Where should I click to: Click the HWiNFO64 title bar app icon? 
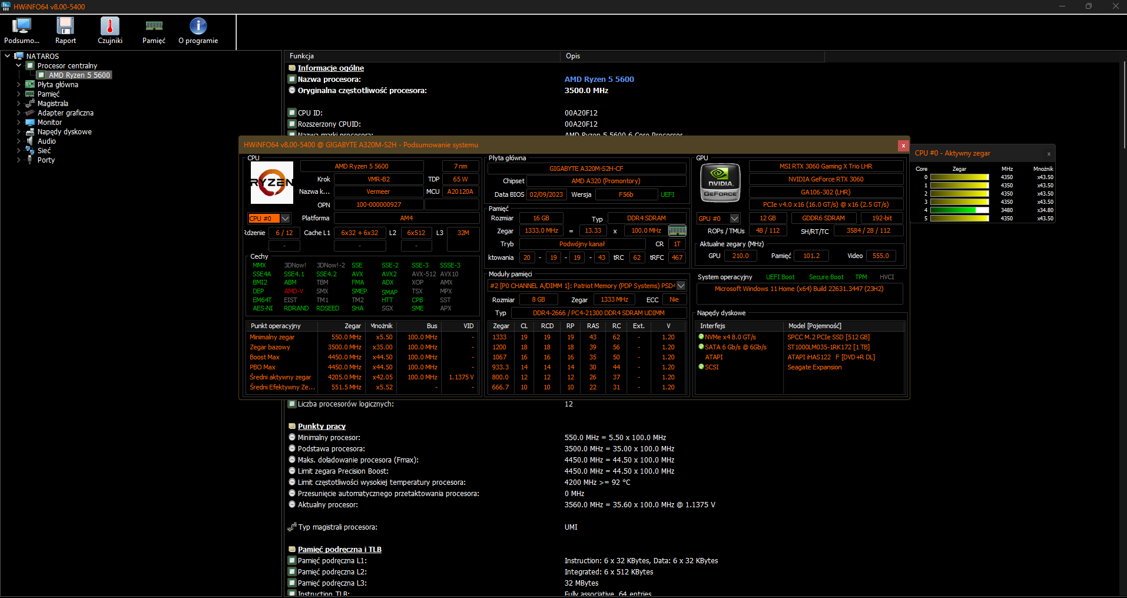tap(6, 6)
